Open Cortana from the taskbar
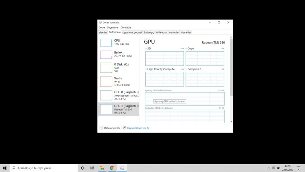Image resolution: width=305 pixels, height=172 pixels. click(82, 168)
